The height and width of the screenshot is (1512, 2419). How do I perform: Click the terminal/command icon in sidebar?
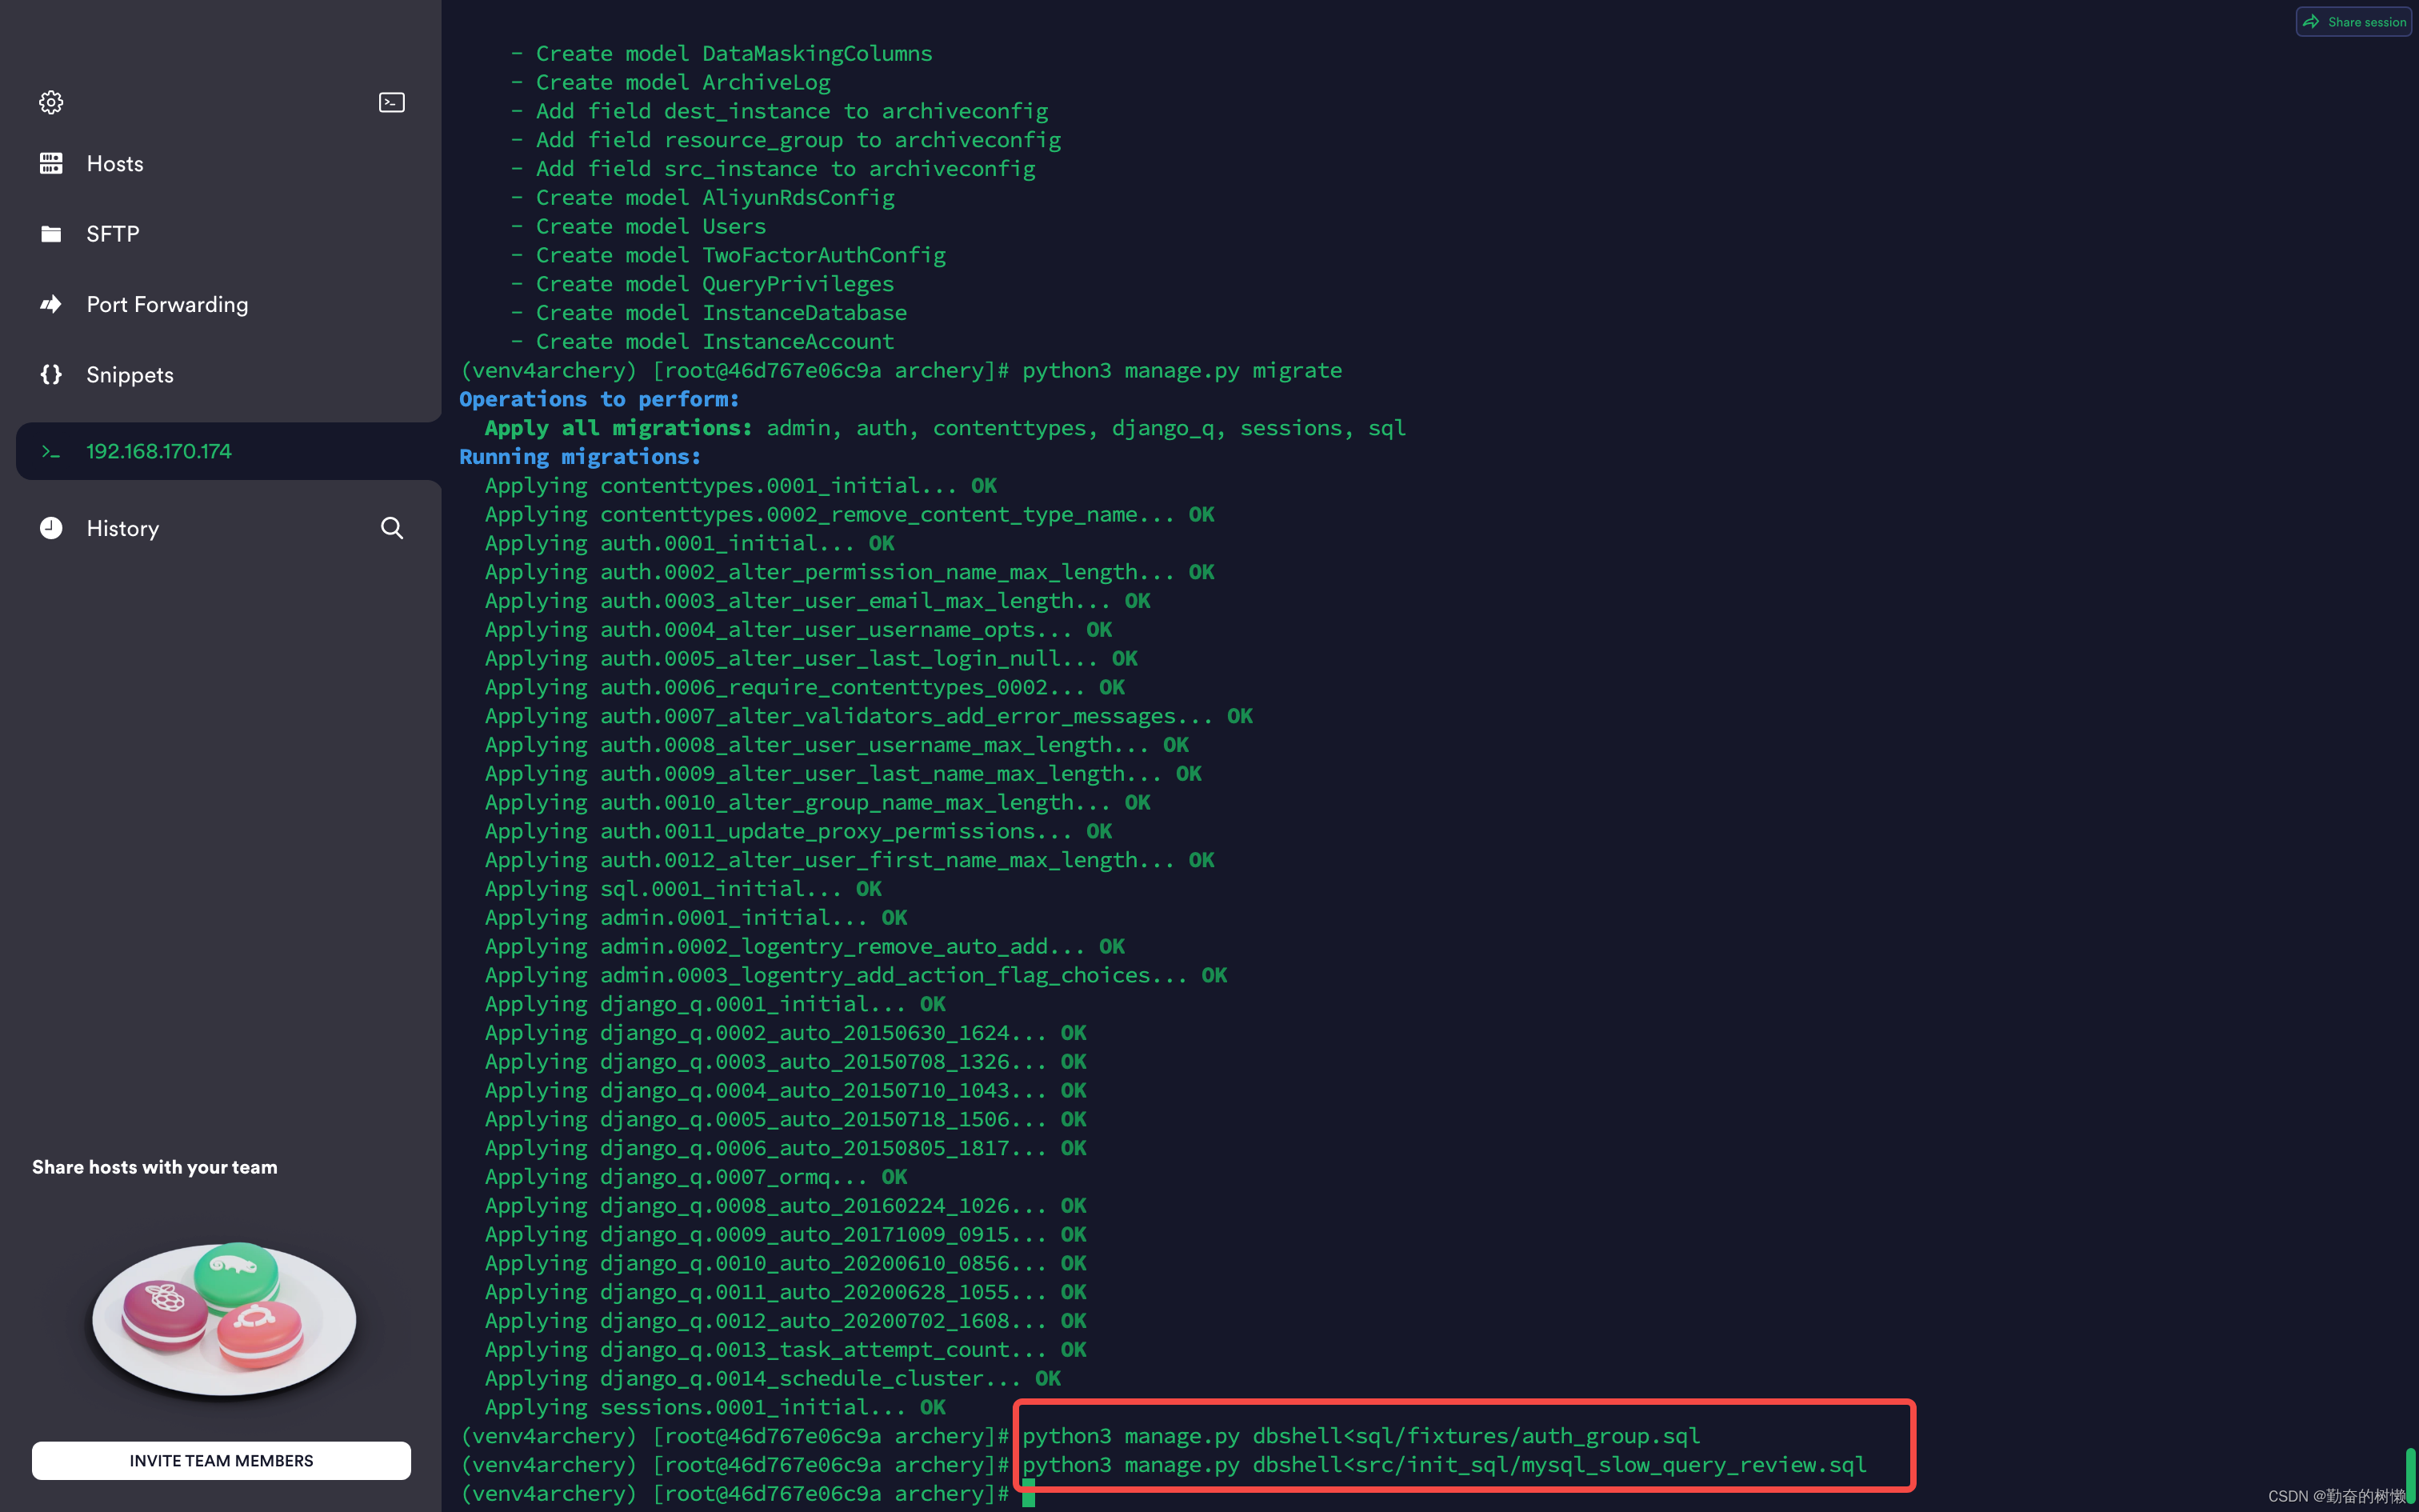392,102
